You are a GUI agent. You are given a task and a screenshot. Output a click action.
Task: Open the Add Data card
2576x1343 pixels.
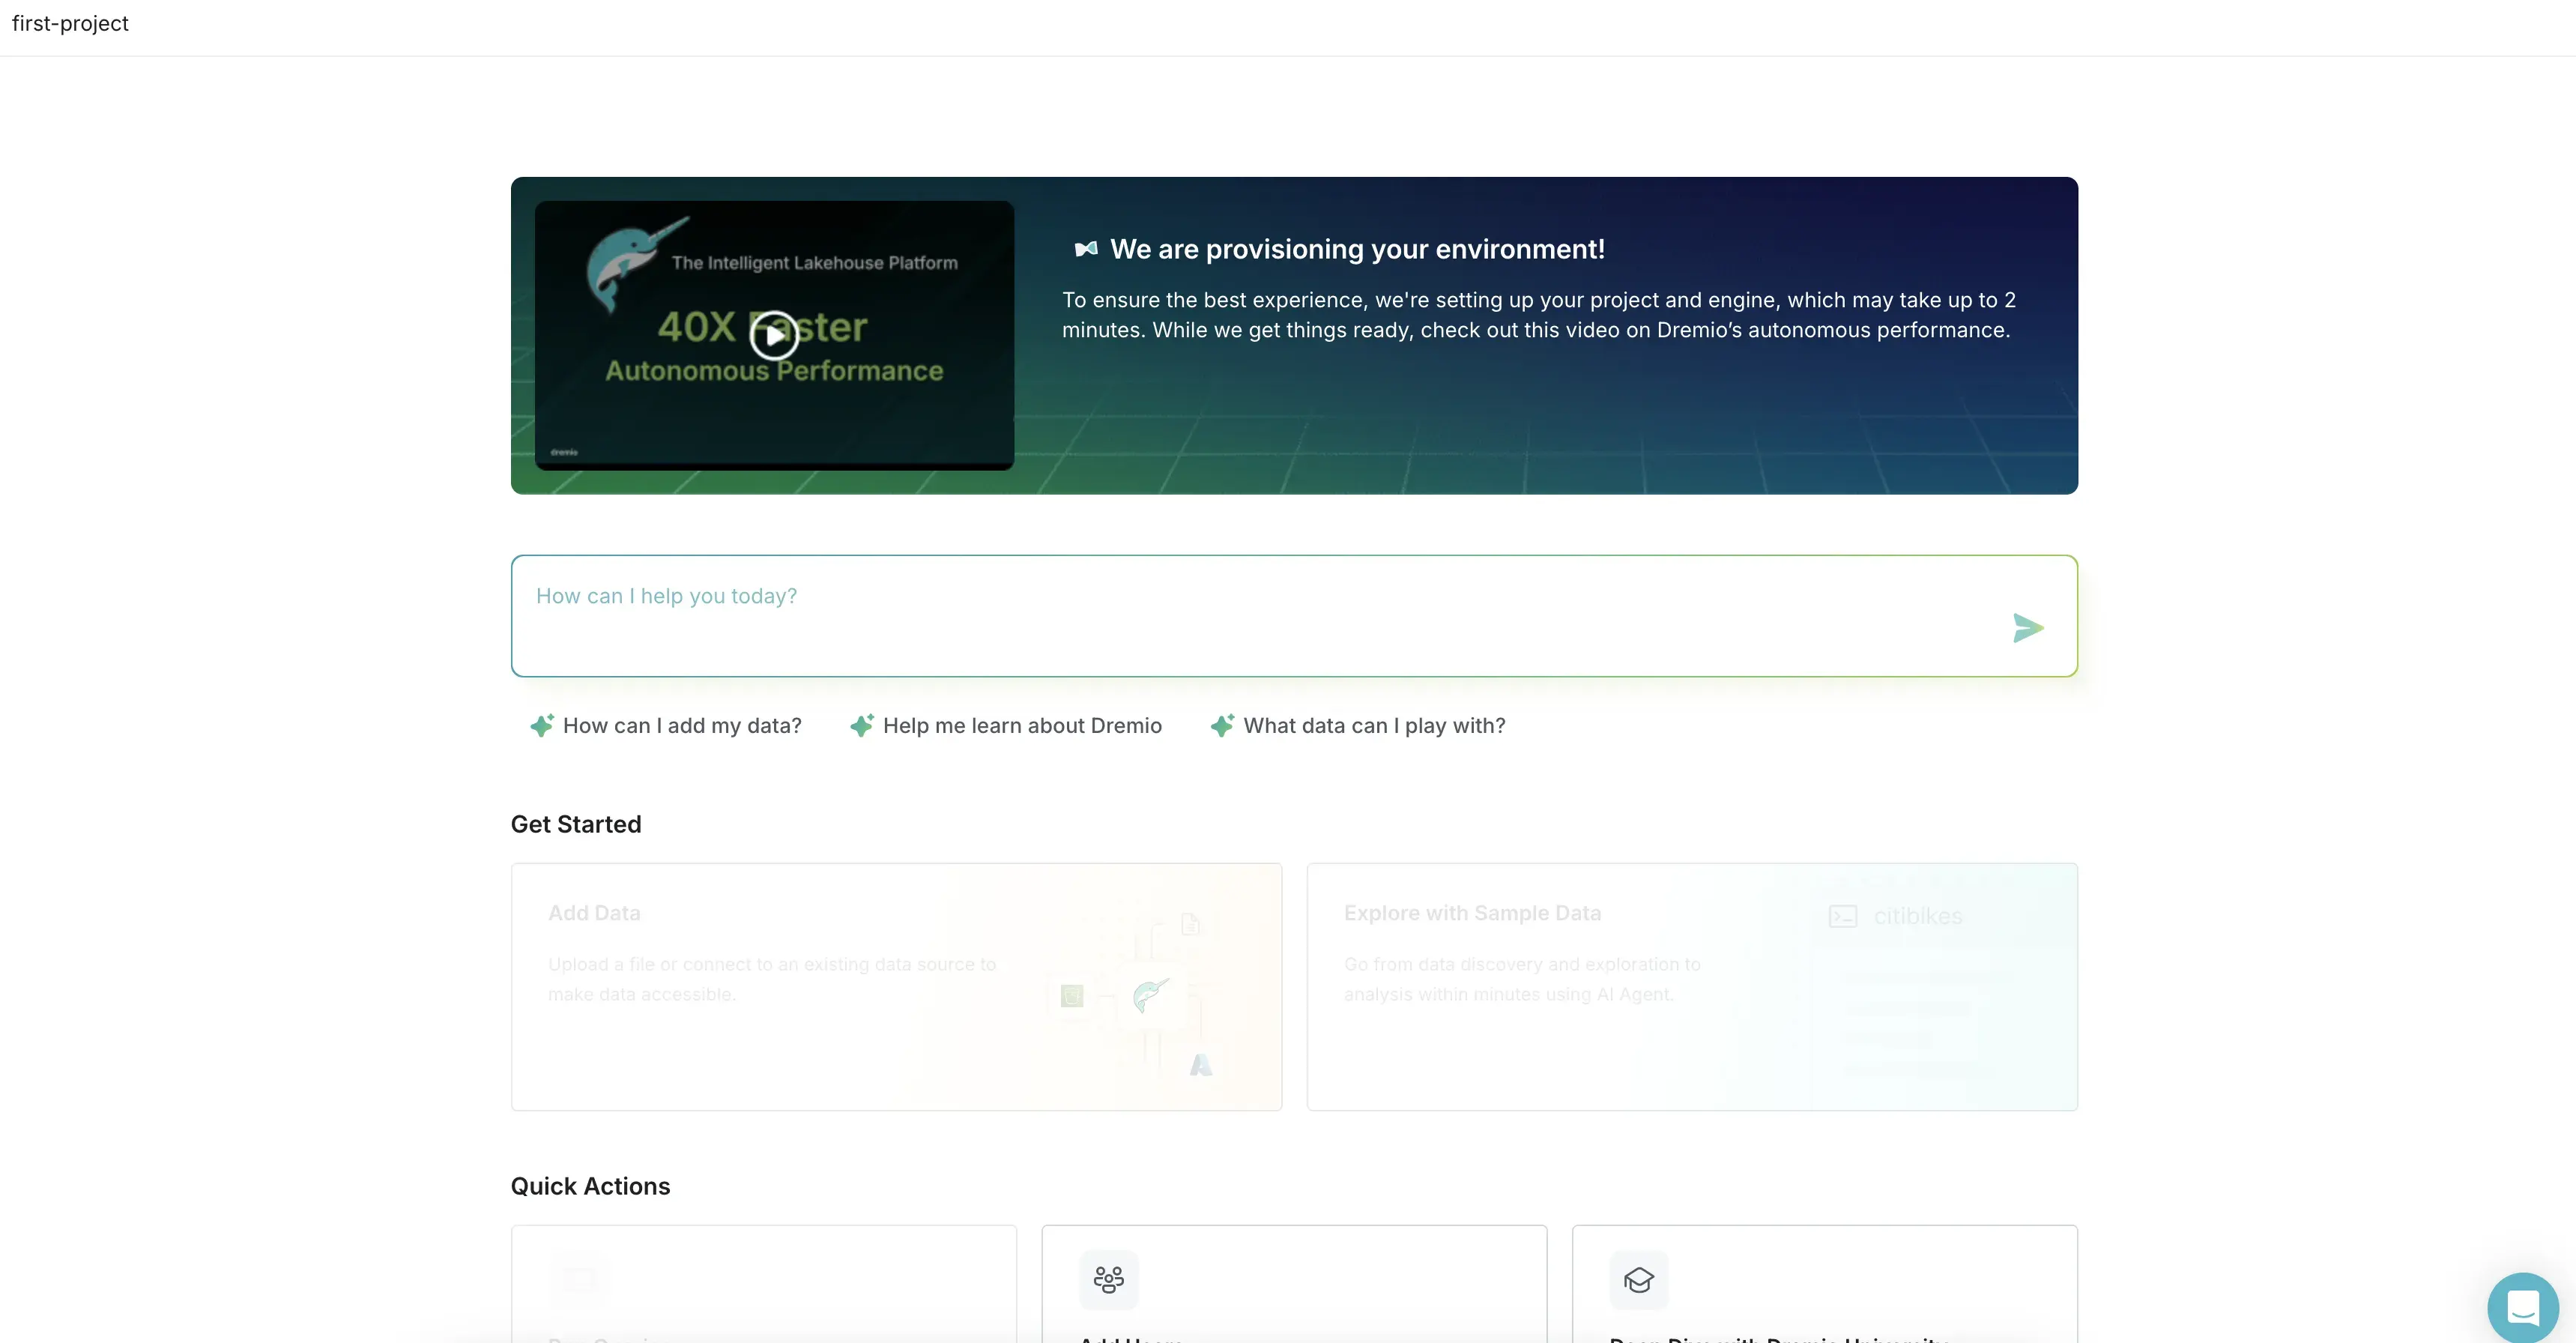tap(896, 987)
